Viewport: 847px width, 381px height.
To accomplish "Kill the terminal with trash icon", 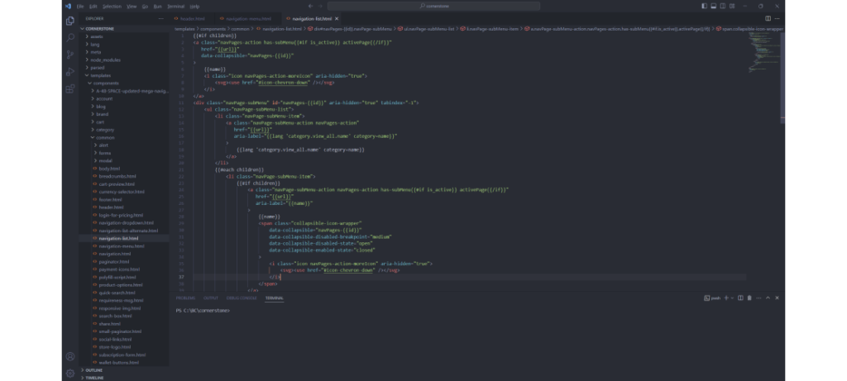I will tap(749, 298).
